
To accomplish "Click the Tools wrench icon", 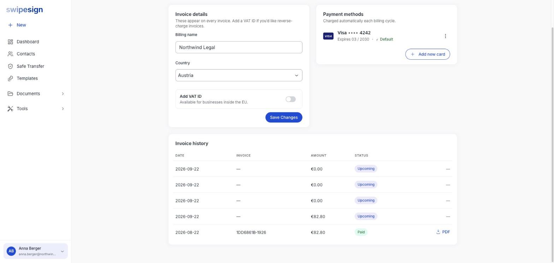I will point(10,109).
